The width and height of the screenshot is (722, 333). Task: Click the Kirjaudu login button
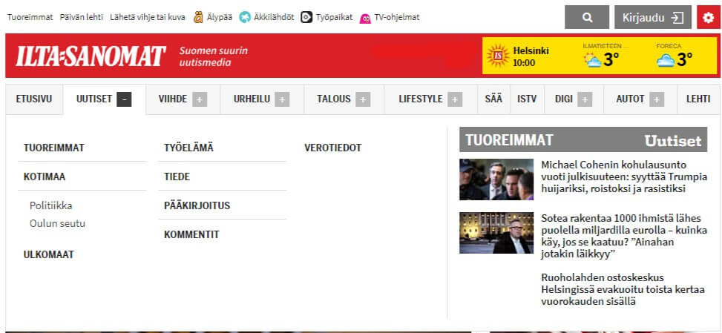653,18
